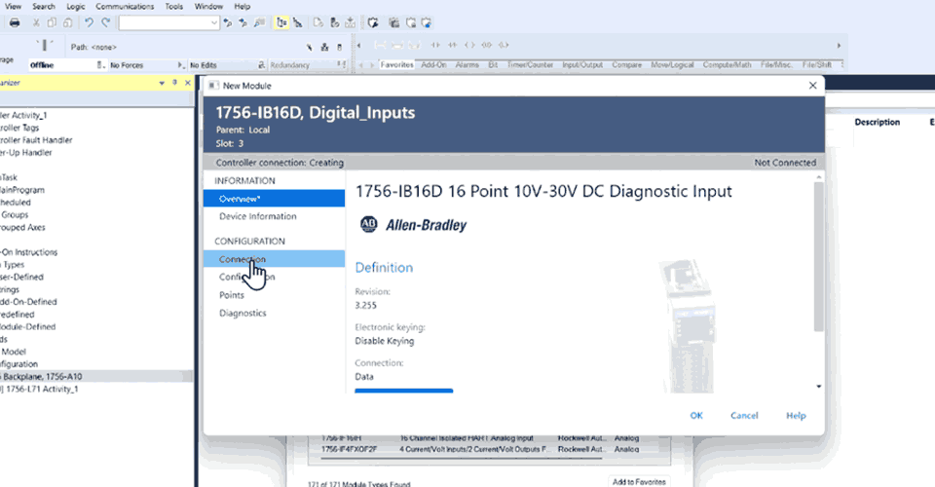935x487 pixels.
Task: Select Device Information in the sidebar
Action: (257, 216)
